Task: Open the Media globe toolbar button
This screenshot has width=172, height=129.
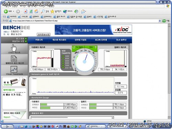Action: 68,11
